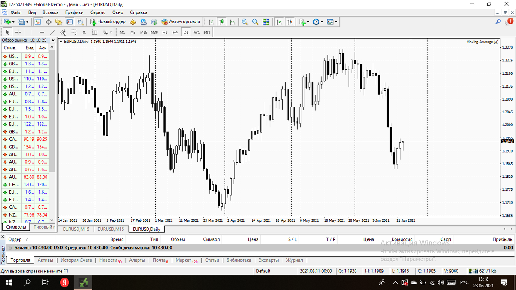Sort Market Watch by Бид column

(29, 48)
